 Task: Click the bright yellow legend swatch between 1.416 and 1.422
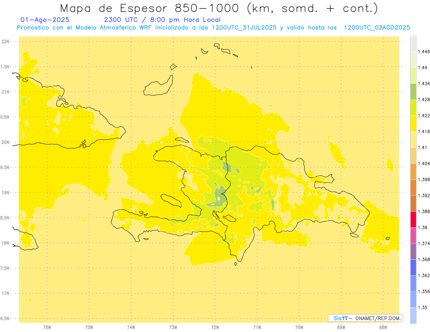tap(413, 123)
